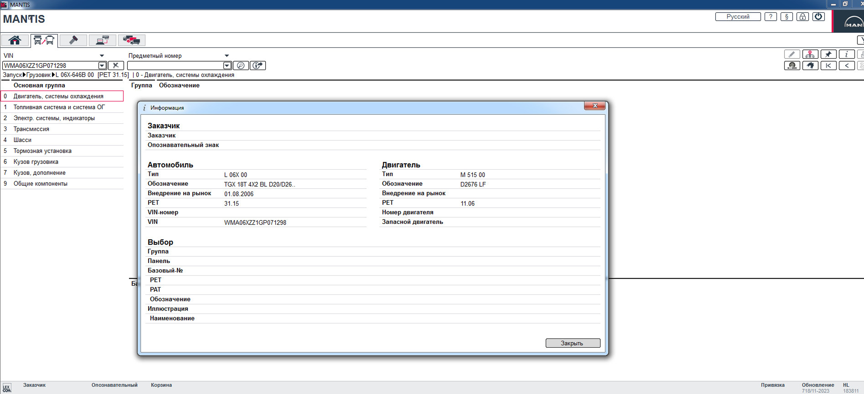This screenshot has width=864, height=394.
Task: Click the power off icon
Action: coord(819,17)
